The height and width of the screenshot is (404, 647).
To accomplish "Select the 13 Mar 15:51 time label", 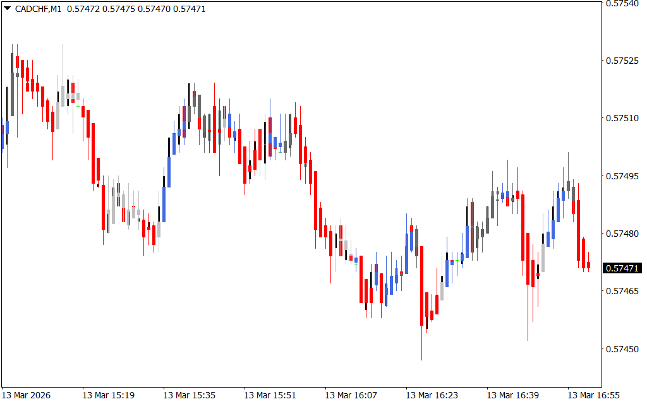I will [x=270, y=395].
